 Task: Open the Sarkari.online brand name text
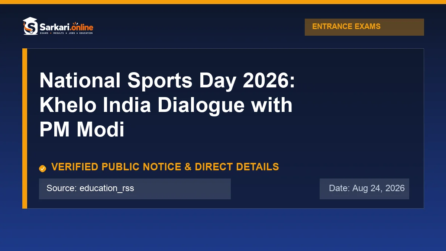(x=66, y=26)
